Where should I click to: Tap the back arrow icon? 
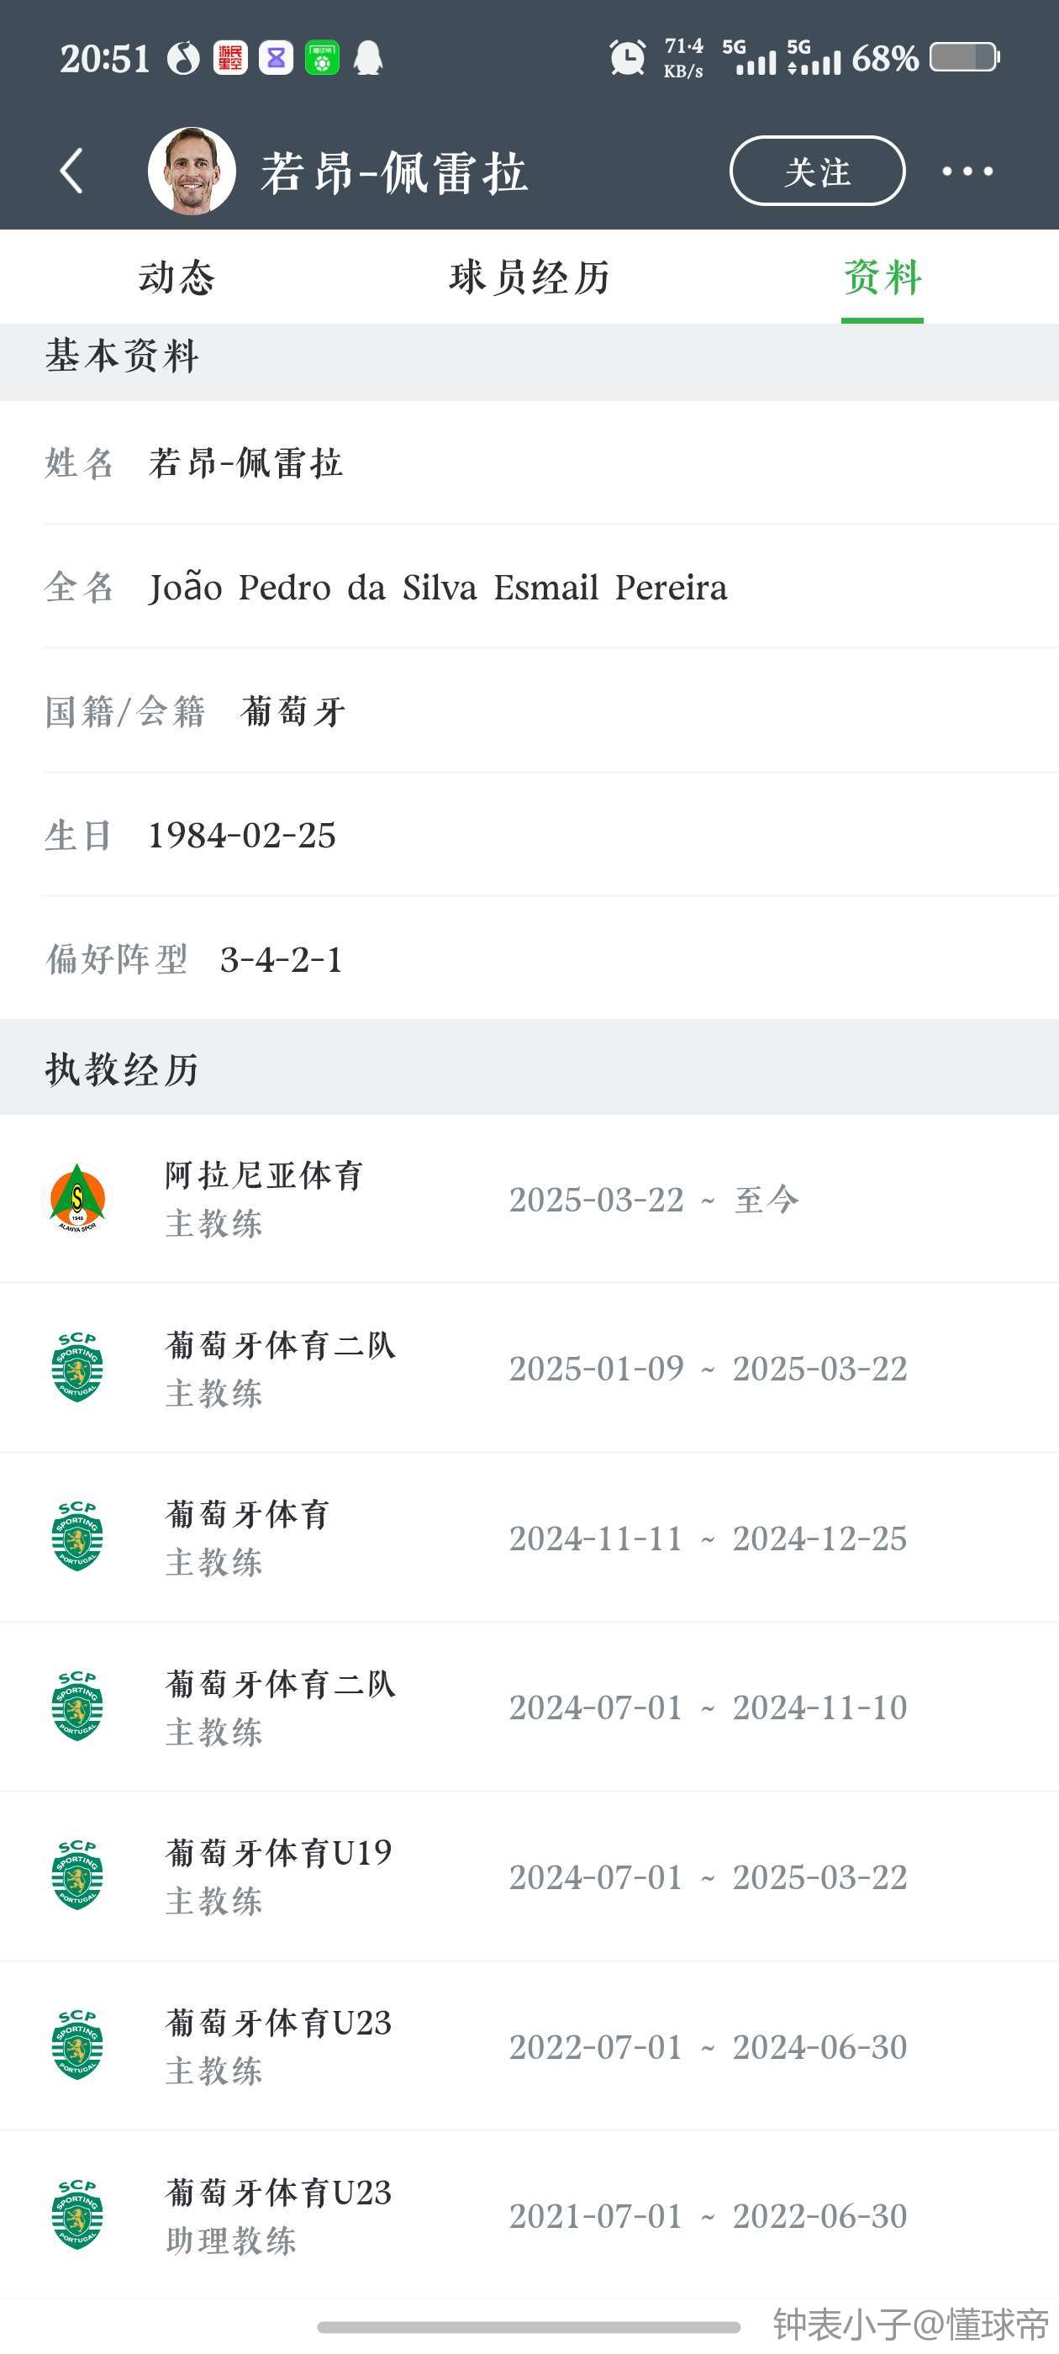[x=71, y=171]
